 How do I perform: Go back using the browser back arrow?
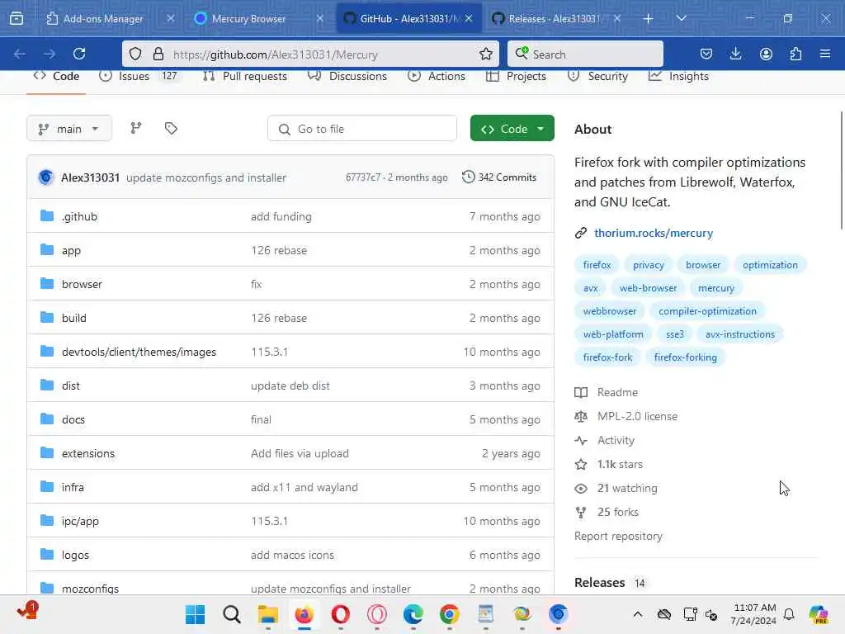[x=20, y=54]
